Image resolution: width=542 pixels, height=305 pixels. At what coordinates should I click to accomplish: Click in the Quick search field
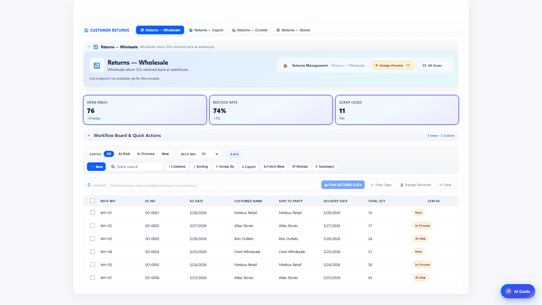coord(135,167)
